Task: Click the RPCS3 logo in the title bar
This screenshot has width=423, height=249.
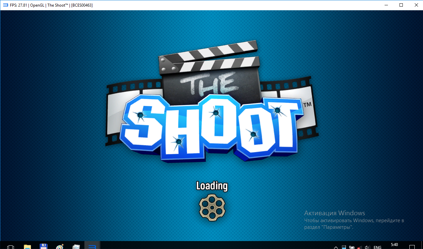Action: [x=5, y=5]
